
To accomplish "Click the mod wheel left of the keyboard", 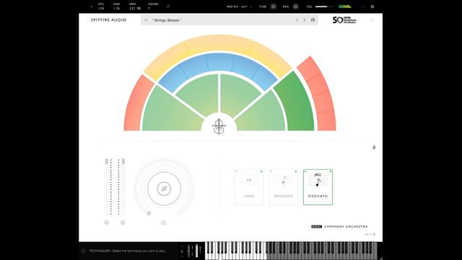I will click(x=197, y=251).
